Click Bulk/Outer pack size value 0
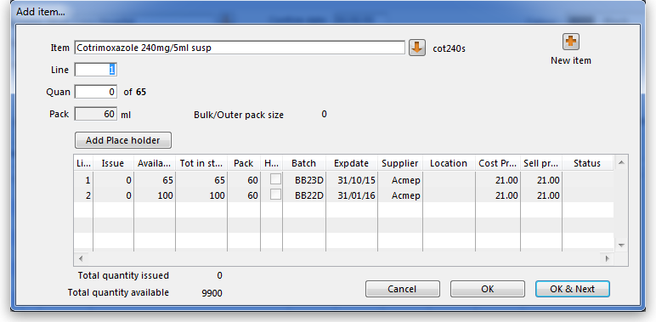The height and width of the screenshot is (322, 656). 325,114
